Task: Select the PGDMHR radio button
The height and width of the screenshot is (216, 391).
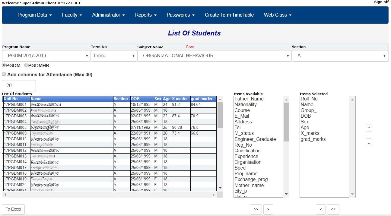Action: tap(26, 65)
